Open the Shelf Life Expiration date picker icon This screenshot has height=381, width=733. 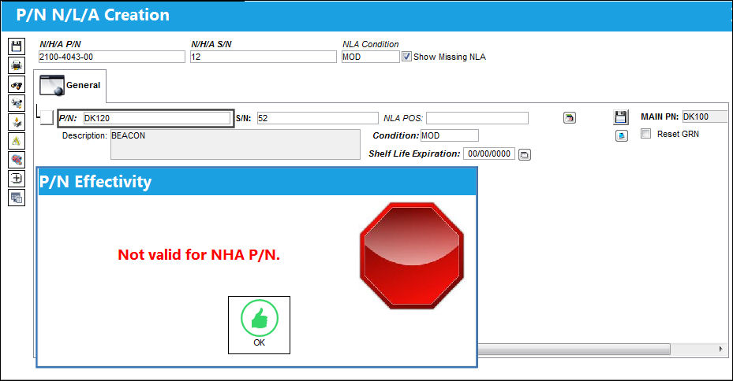(x=525, y=154)
